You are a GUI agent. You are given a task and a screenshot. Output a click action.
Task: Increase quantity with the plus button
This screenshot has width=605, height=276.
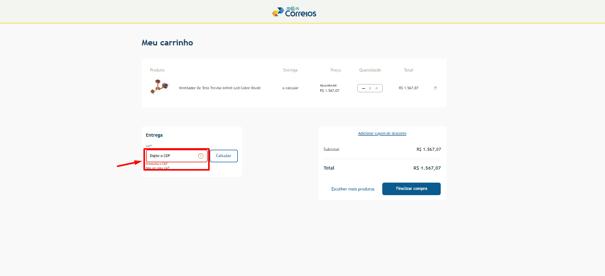pyautogui.click(x=377, y=88)
